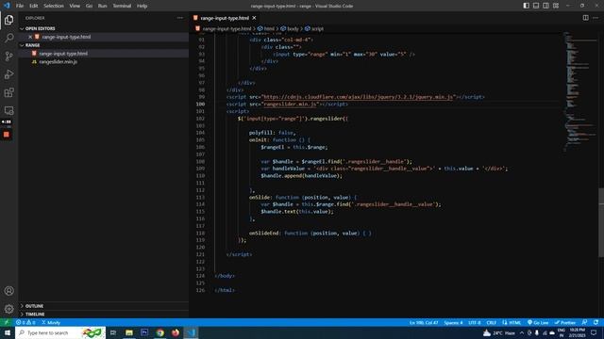Open the Help menu
Viewport: 604px width, 339px height.
click(143, 6)
